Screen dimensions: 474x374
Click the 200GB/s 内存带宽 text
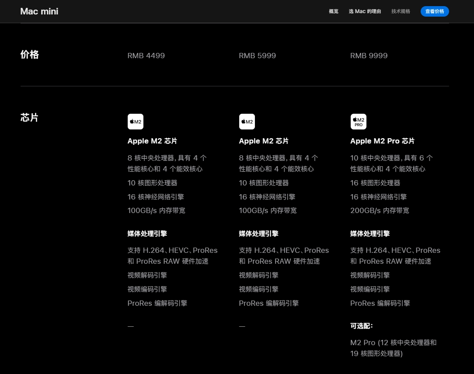click(x=380, y=211)
